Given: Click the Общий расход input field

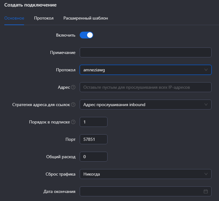Looking at the screenshot, I should pyautogui.click(x=94, y=157).
